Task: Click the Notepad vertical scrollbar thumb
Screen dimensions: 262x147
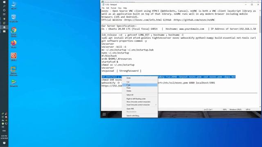Action: pos(260,24)
